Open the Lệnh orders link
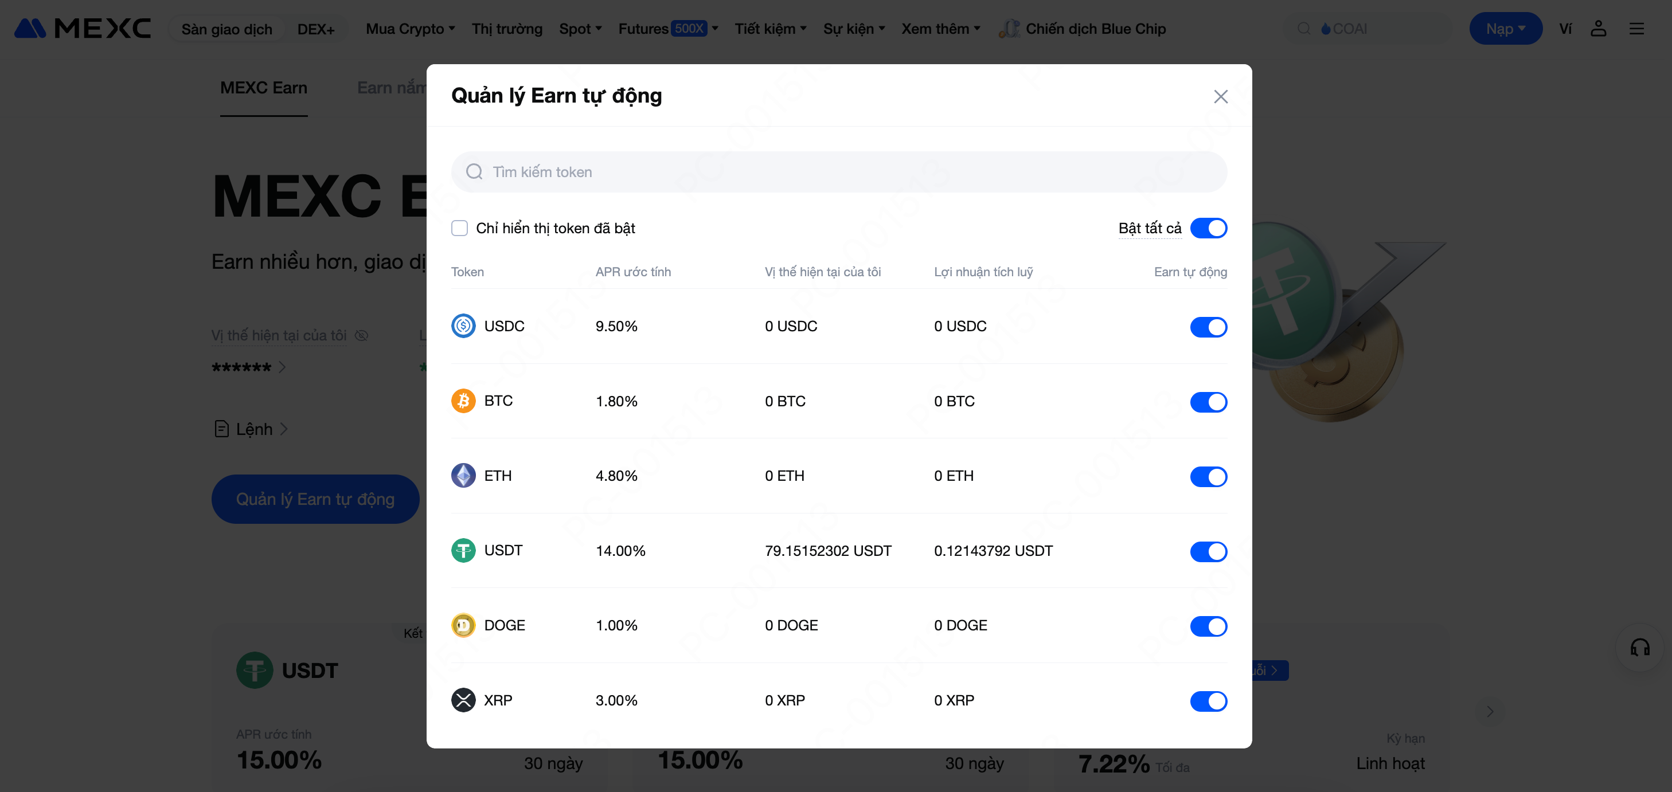Viewport: 1672px width, 792px height. pos(253,429)
